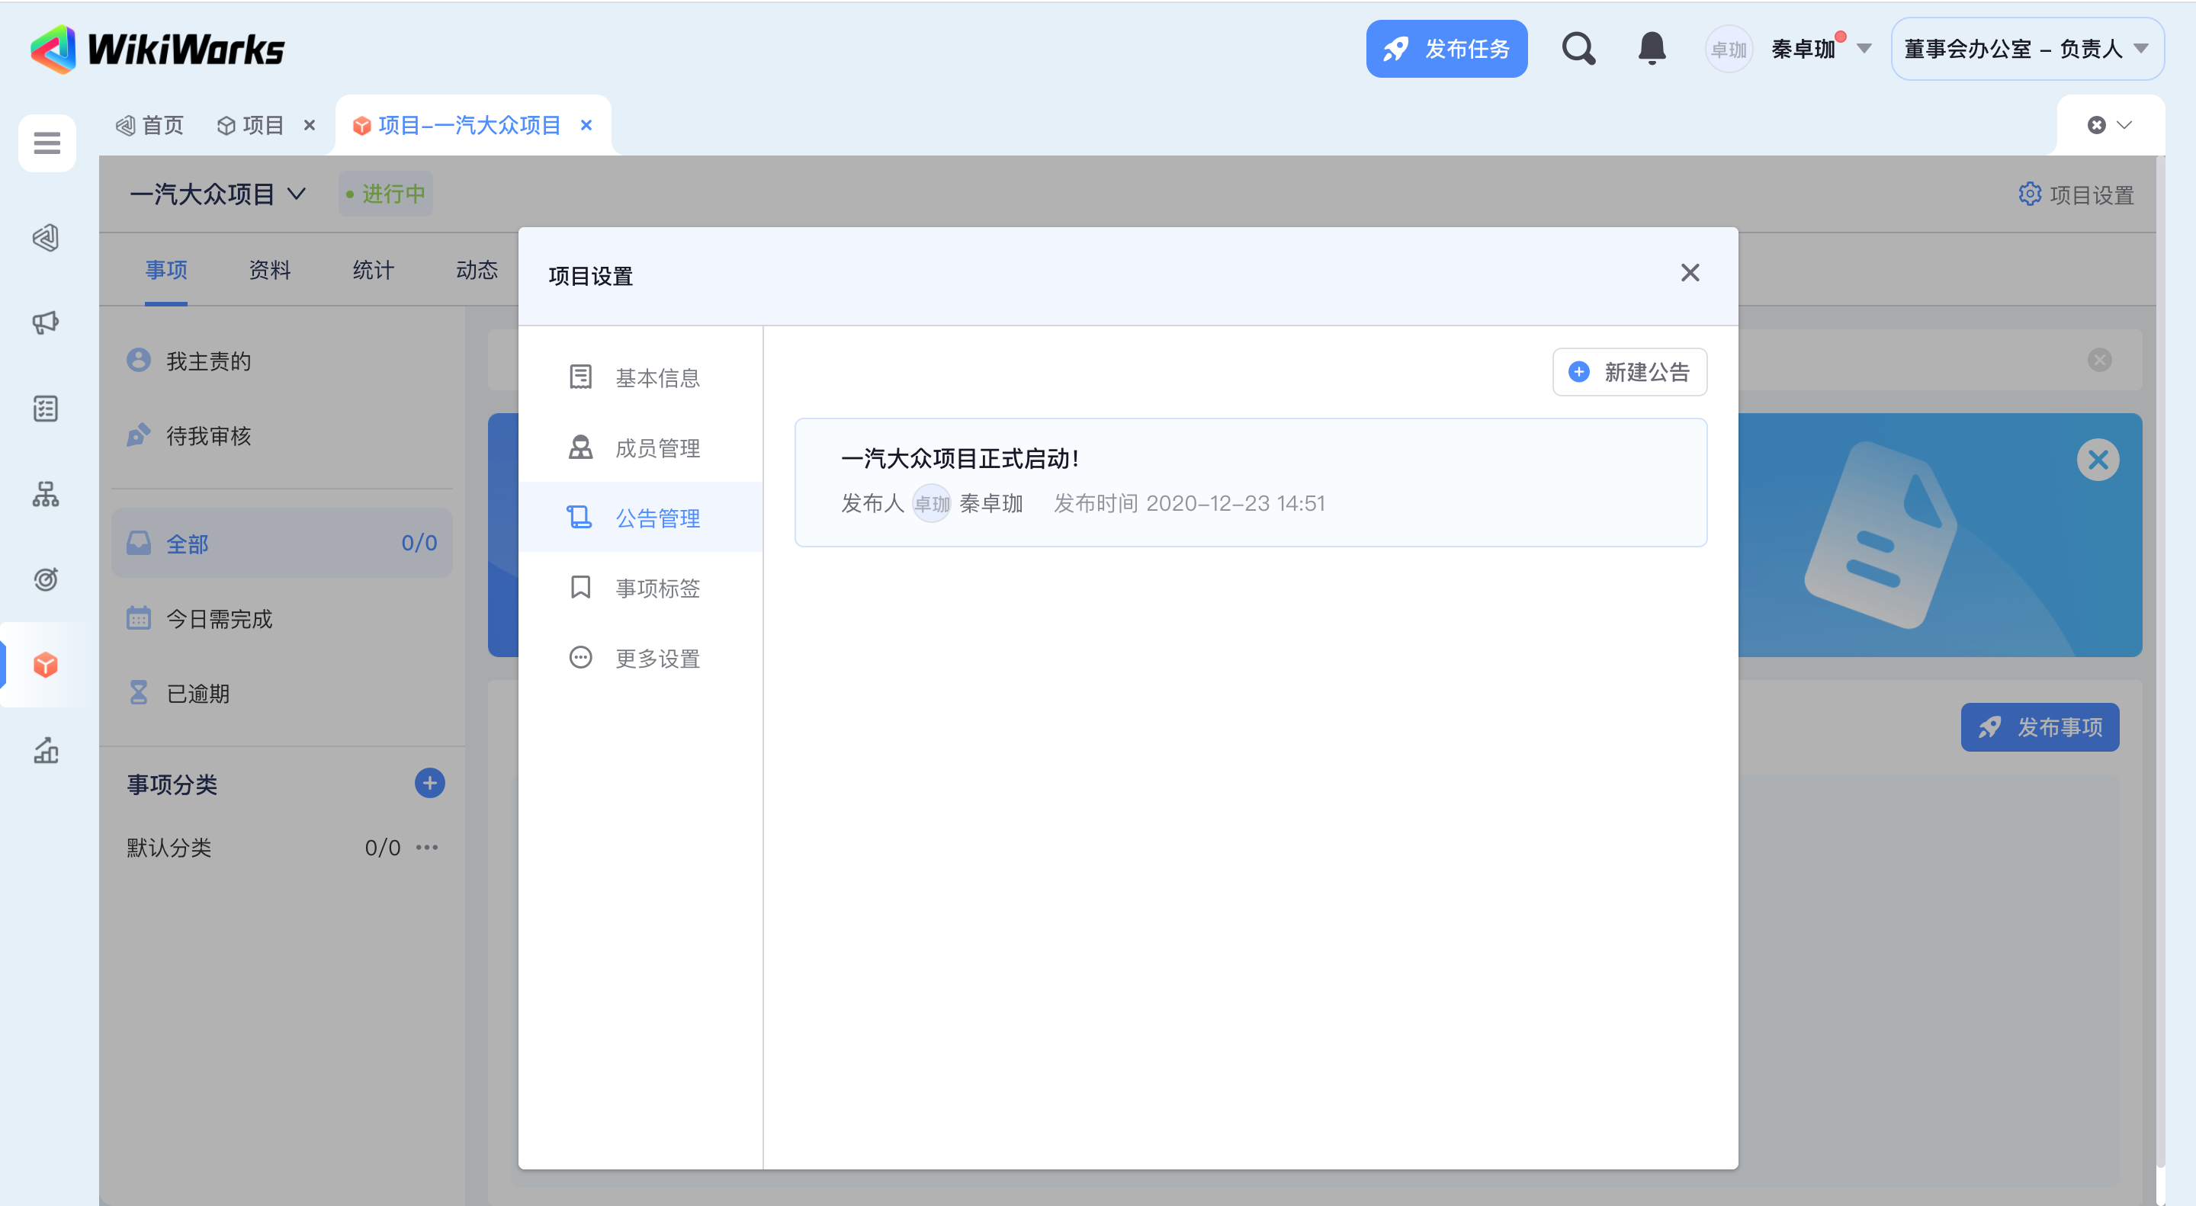
Task: Click the 新建公告 button
Action: [x=1629, y=371]
